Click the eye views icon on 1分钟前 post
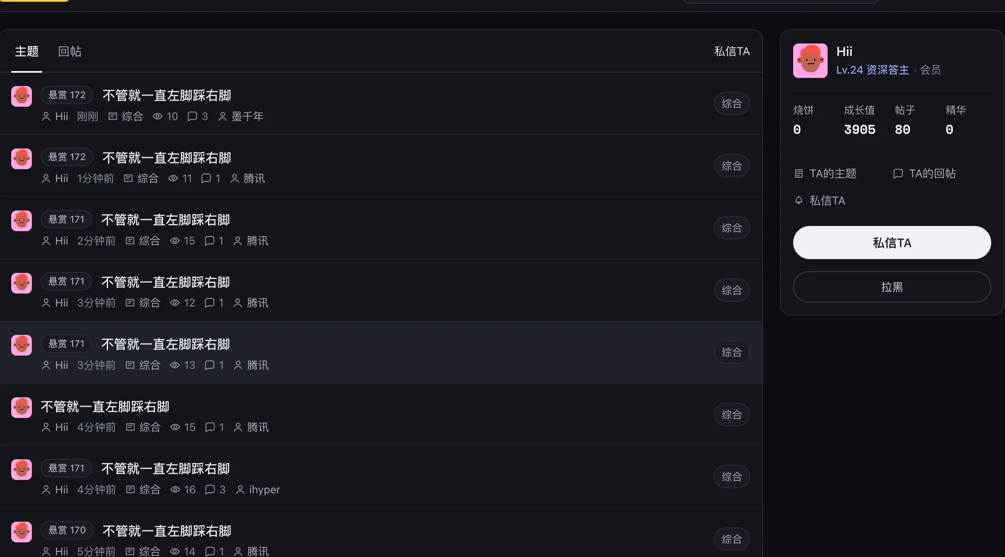 click(x=173, y=178)
